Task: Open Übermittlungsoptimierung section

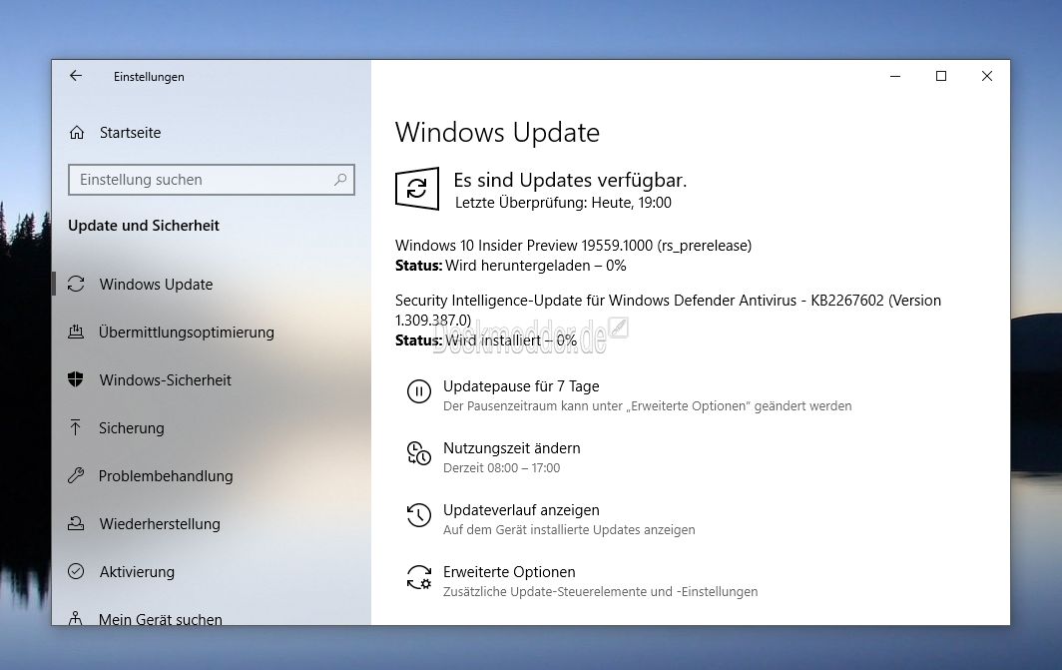Action: (187, 332)
